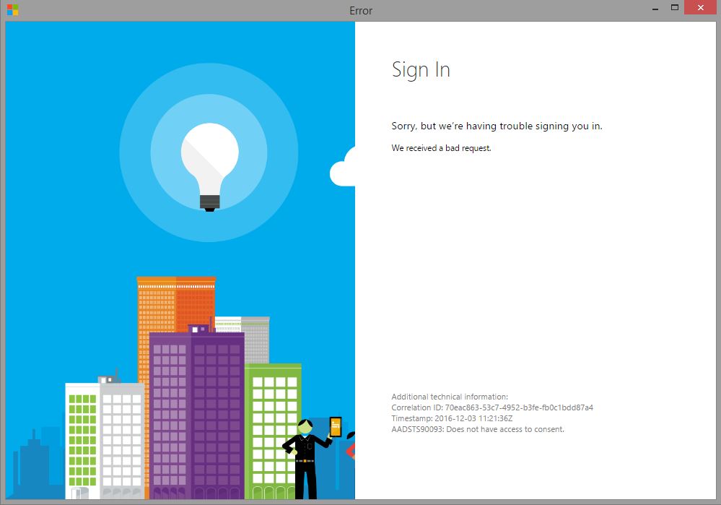Click 'We received a bad request.' message
Viewport: 721px width, 505px height.
coord(441,148)
